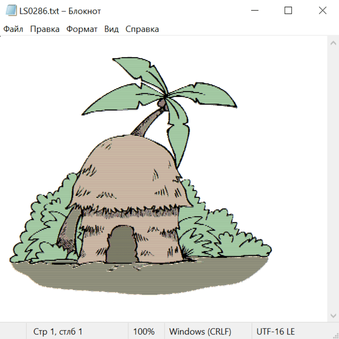Click the resize grip in the status bar corner
This screenshot has height=339, width=339.
[x=335, y=335]
